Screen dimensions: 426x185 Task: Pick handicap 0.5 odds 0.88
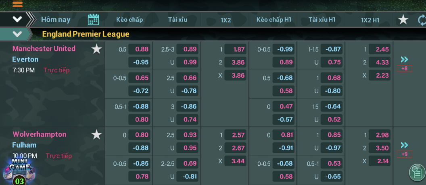click(x=139, y=49)
